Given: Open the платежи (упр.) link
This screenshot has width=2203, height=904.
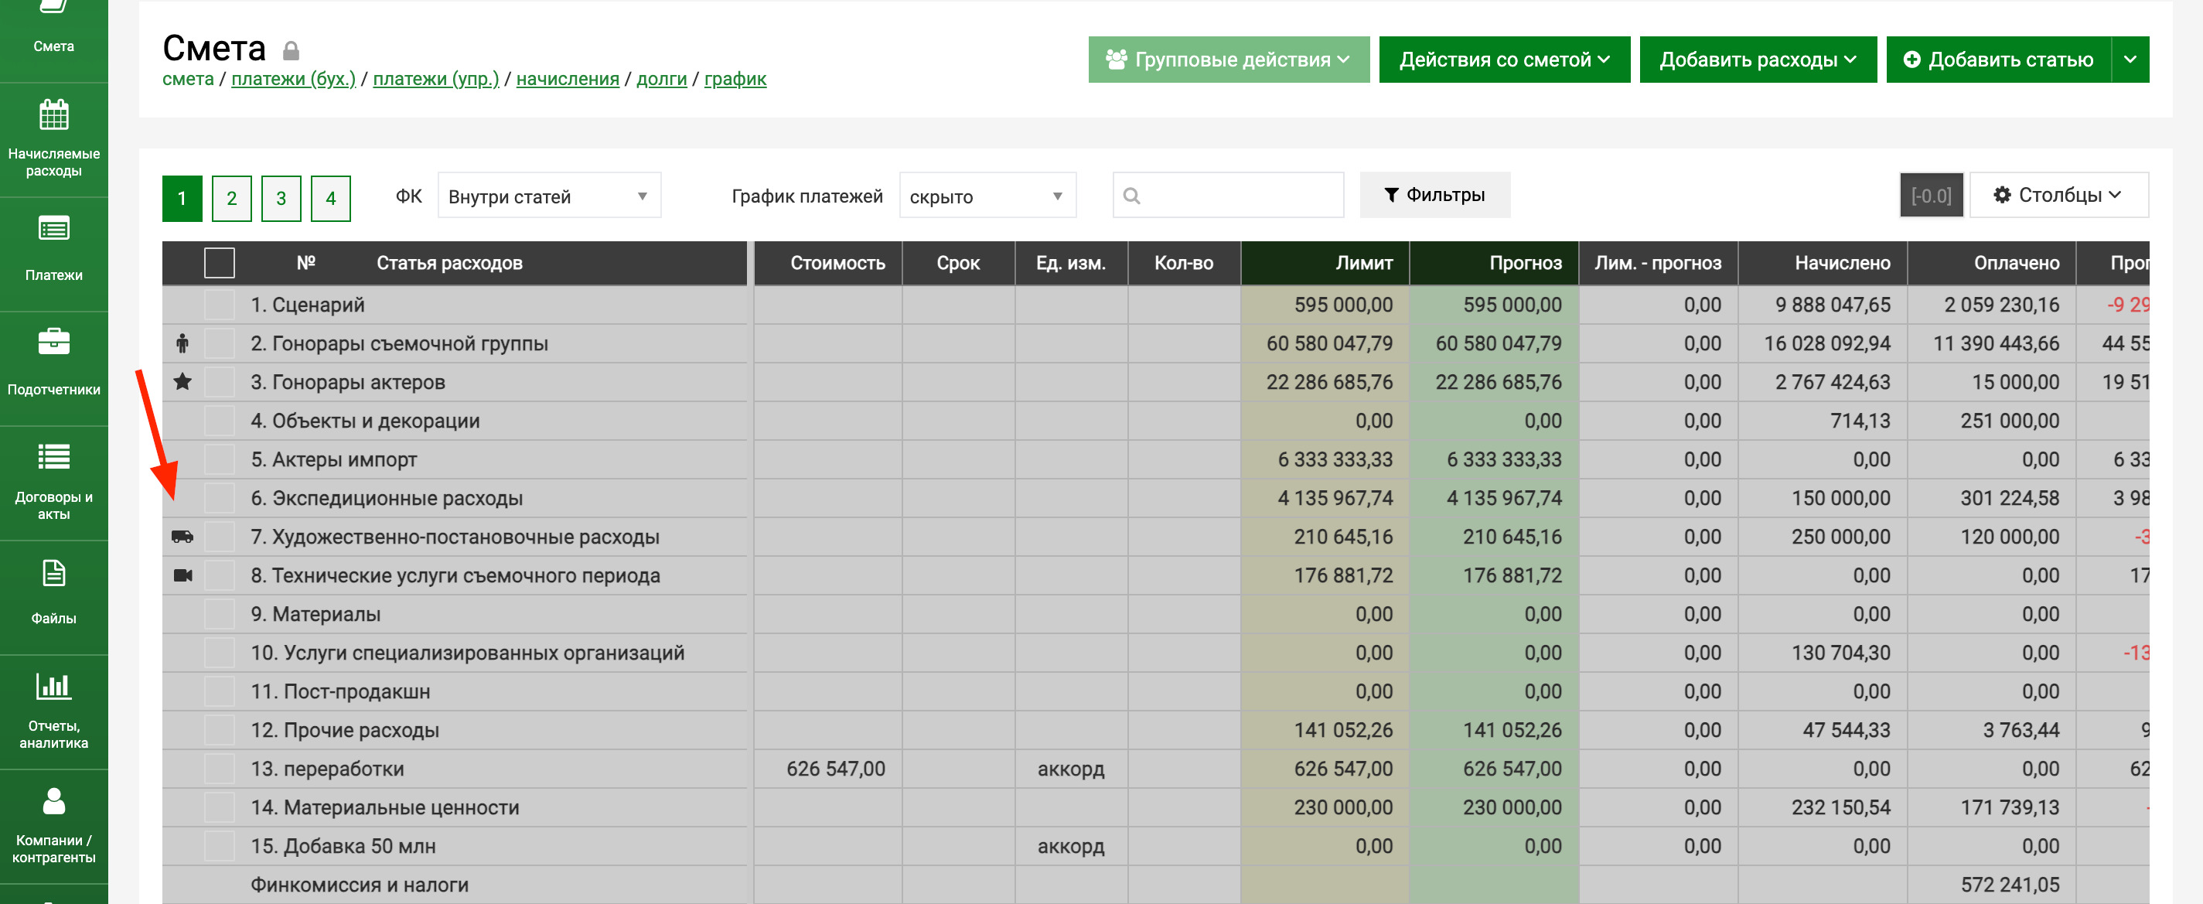Looking at the screenshot, I should pyautogui.click(x=436, y=80).
